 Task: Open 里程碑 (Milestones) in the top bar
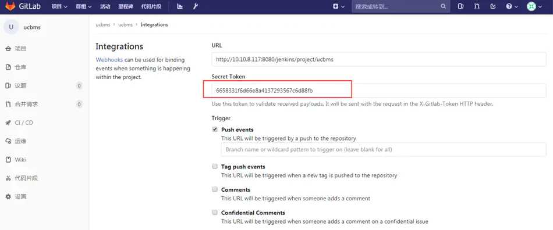[x=125, y=6]
